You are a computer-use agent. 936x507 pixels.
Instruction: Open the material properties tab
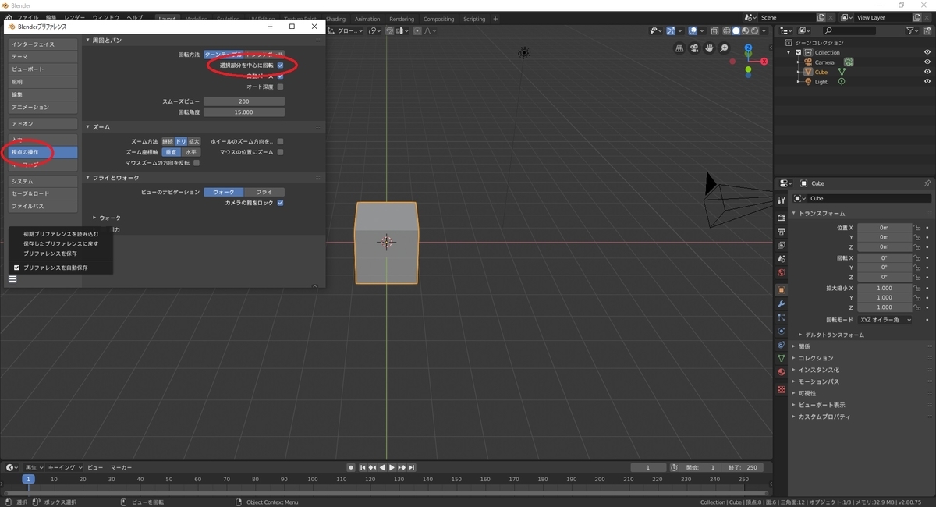click(x=782, y=372)
